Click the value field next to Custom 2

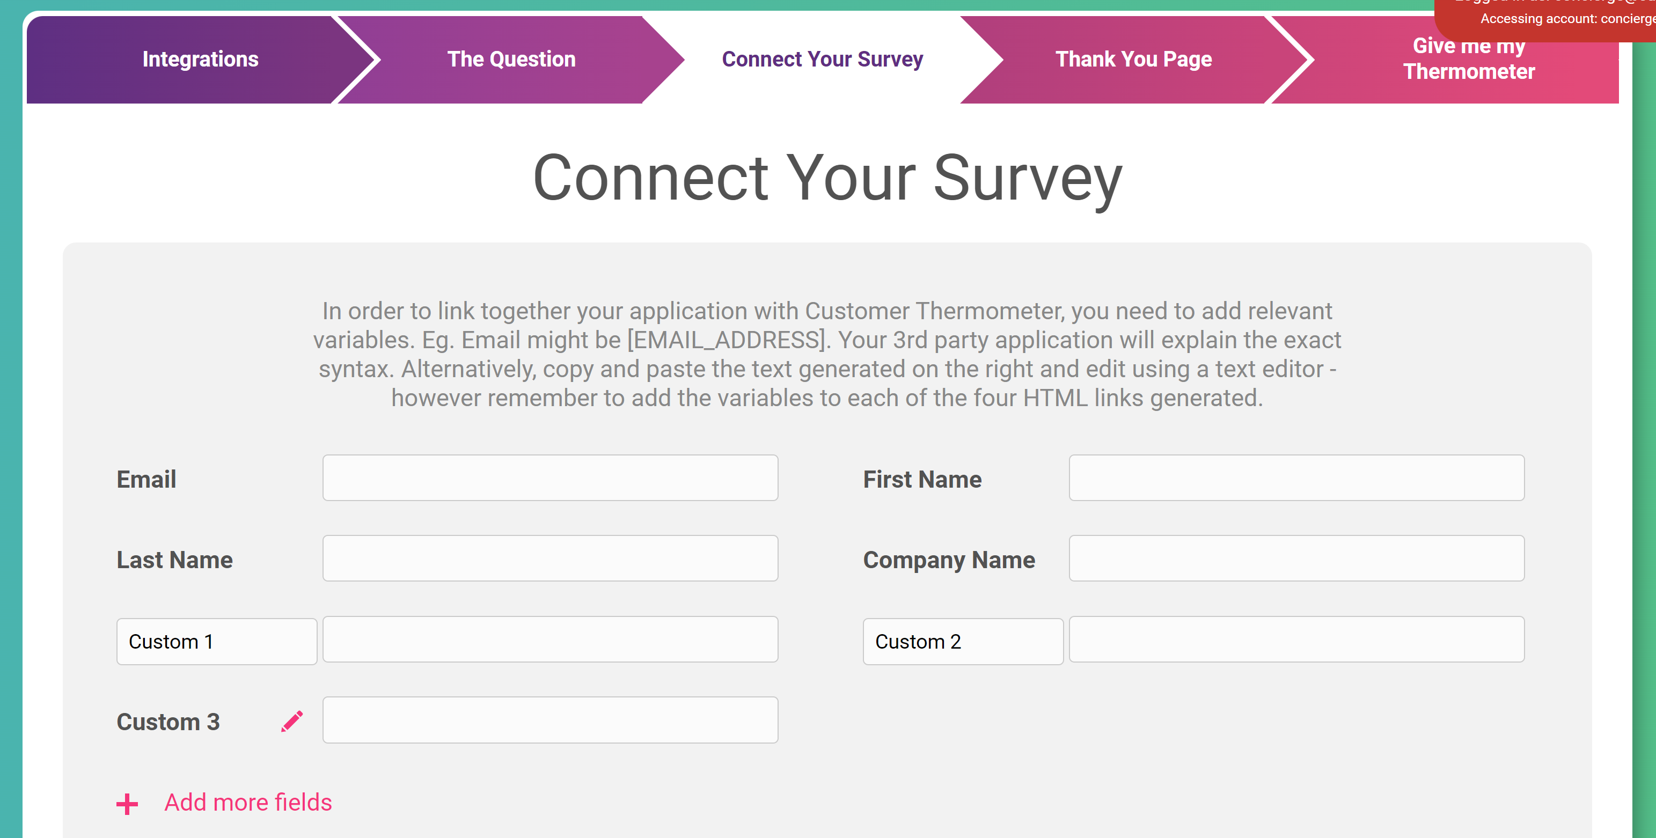1296,639
